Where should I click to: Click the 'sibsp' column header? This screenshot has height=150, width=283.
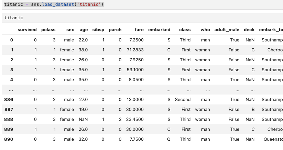tap(98, 30)
